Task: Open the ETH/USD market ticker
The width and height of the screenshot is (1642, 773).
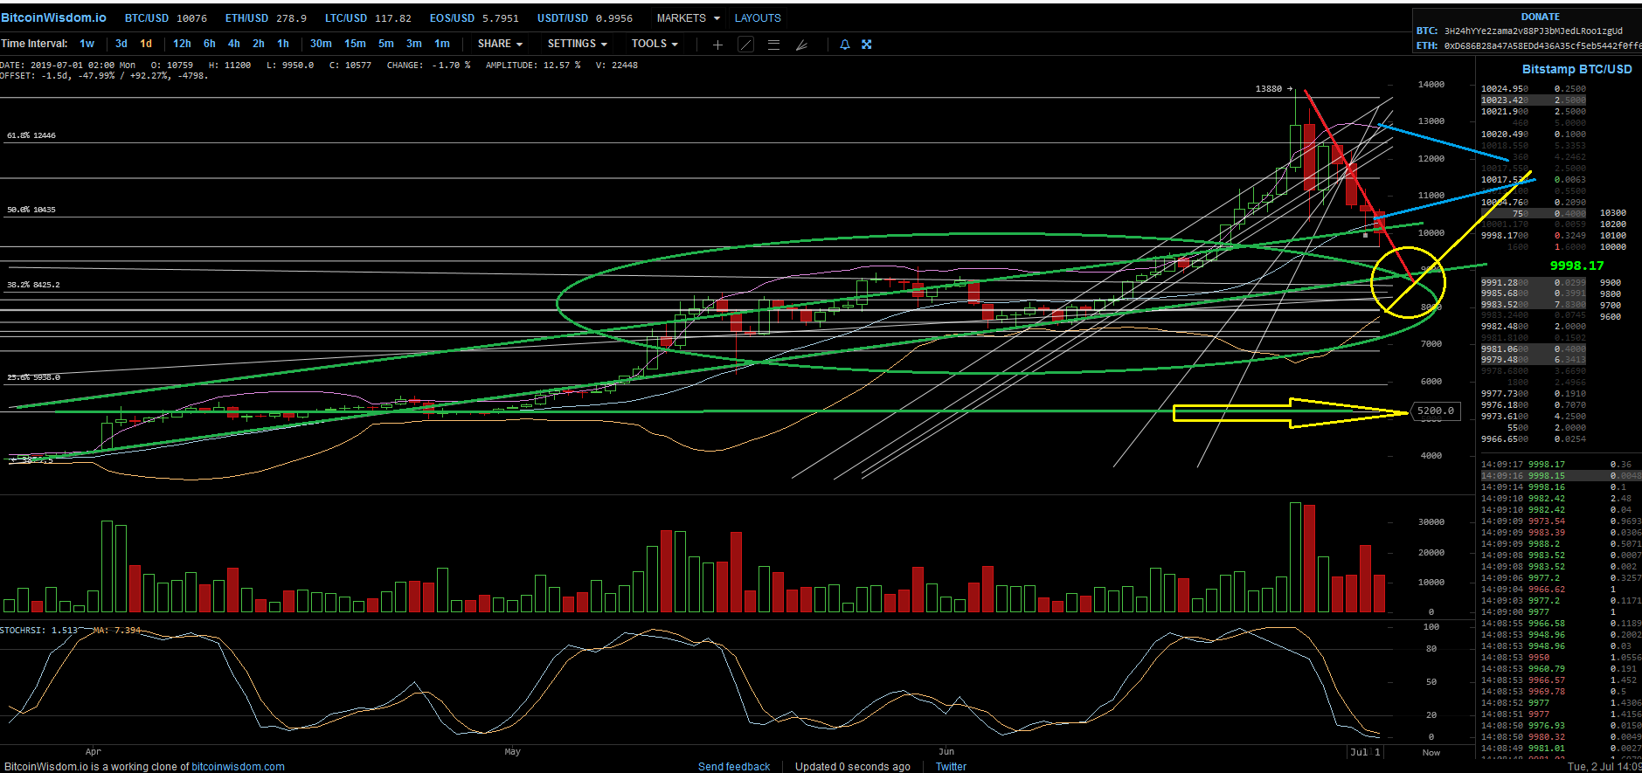Action: pos(266,18)
